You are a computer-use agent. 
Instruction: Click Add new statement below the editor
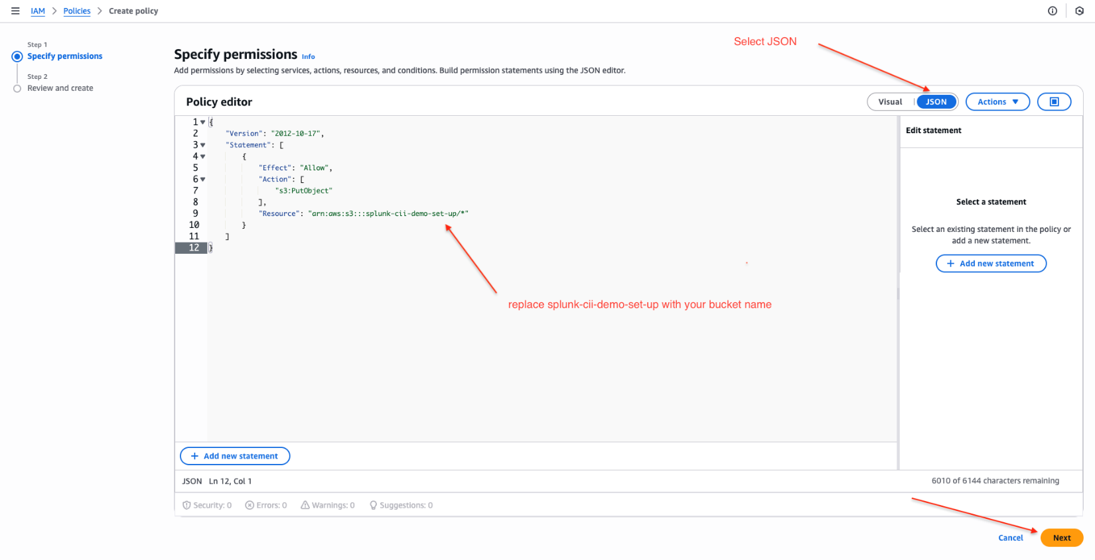(x=235, y=456)
